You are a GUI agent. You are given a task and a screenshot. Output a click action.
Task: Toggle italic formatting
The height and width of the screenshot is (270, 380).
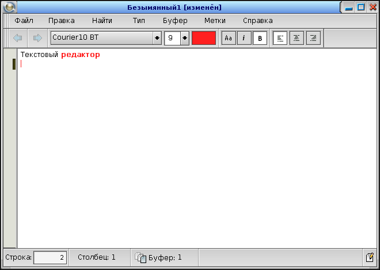[244, 38]
